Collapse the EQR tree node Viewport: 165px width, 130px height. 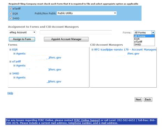coord(10,50)
